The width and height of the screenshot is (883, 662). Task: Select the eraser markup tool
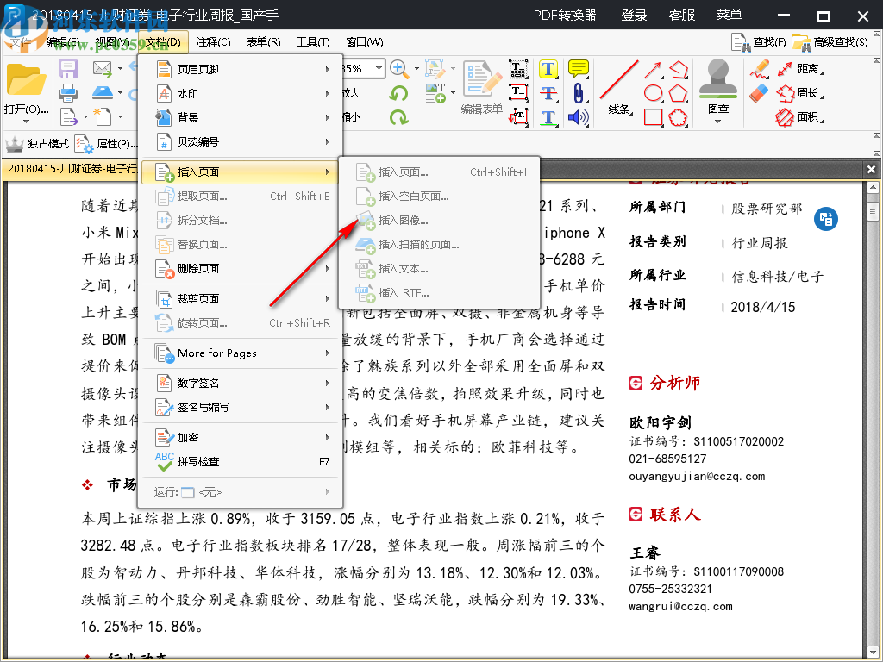pyautogui.click(x=758, y=92)
